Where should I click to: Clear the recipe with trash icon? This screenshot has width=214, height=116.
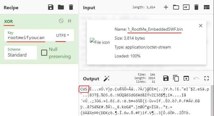pos(71,7)
